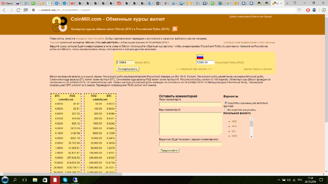
Task: Switch the РУС input language
Action: [x=300, y=180]
